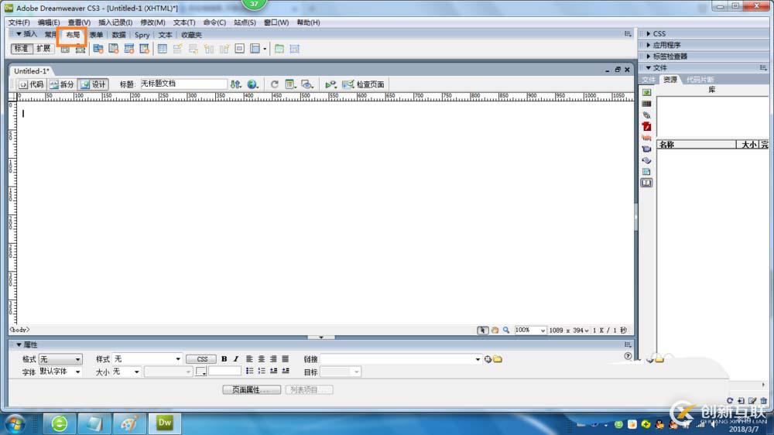Click Refresh Design View icon
Image resolution: width=774 pixels, height=435 pixels.
[x=275, y=84]
